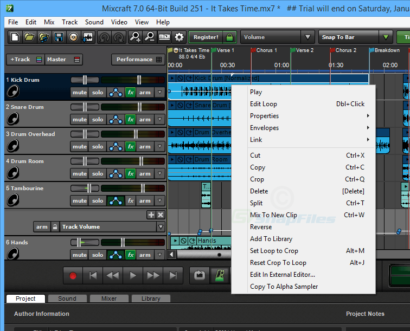
Task: Click the Redo arrow icon
Action: tap(119, 37)
